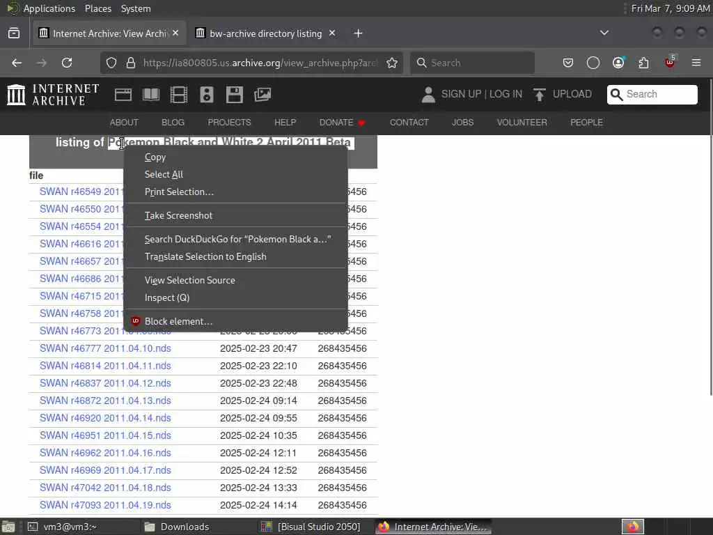Close the Internet Archive View Archive tab
Image resolution: width=713 pixels, height=535 pixels.
175,33
